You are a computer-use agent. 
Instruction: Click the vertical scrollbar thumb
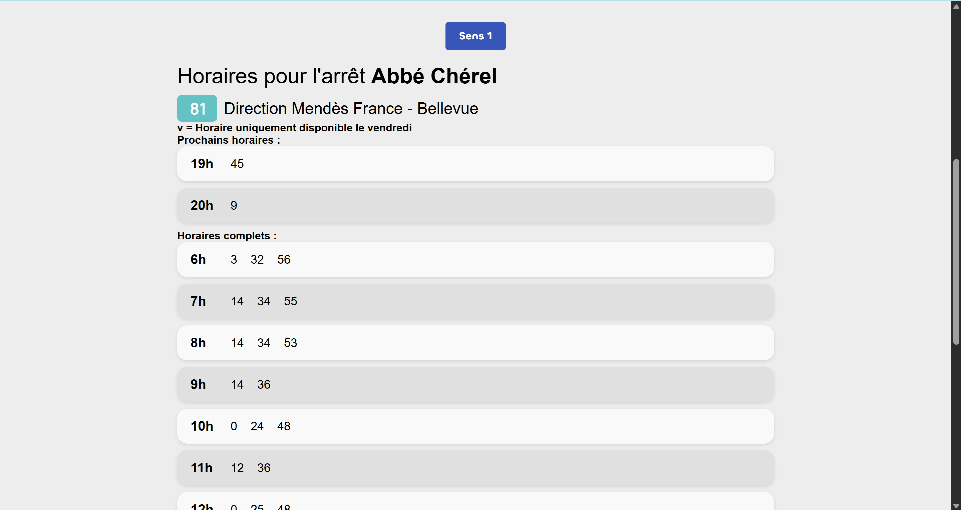click(x=956, y=252)
